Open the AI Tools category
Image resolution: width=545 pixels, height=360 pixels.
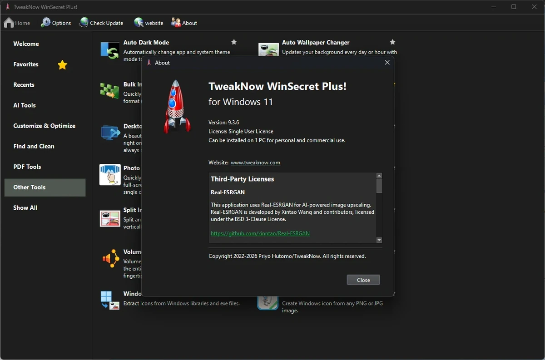(25, 105)
